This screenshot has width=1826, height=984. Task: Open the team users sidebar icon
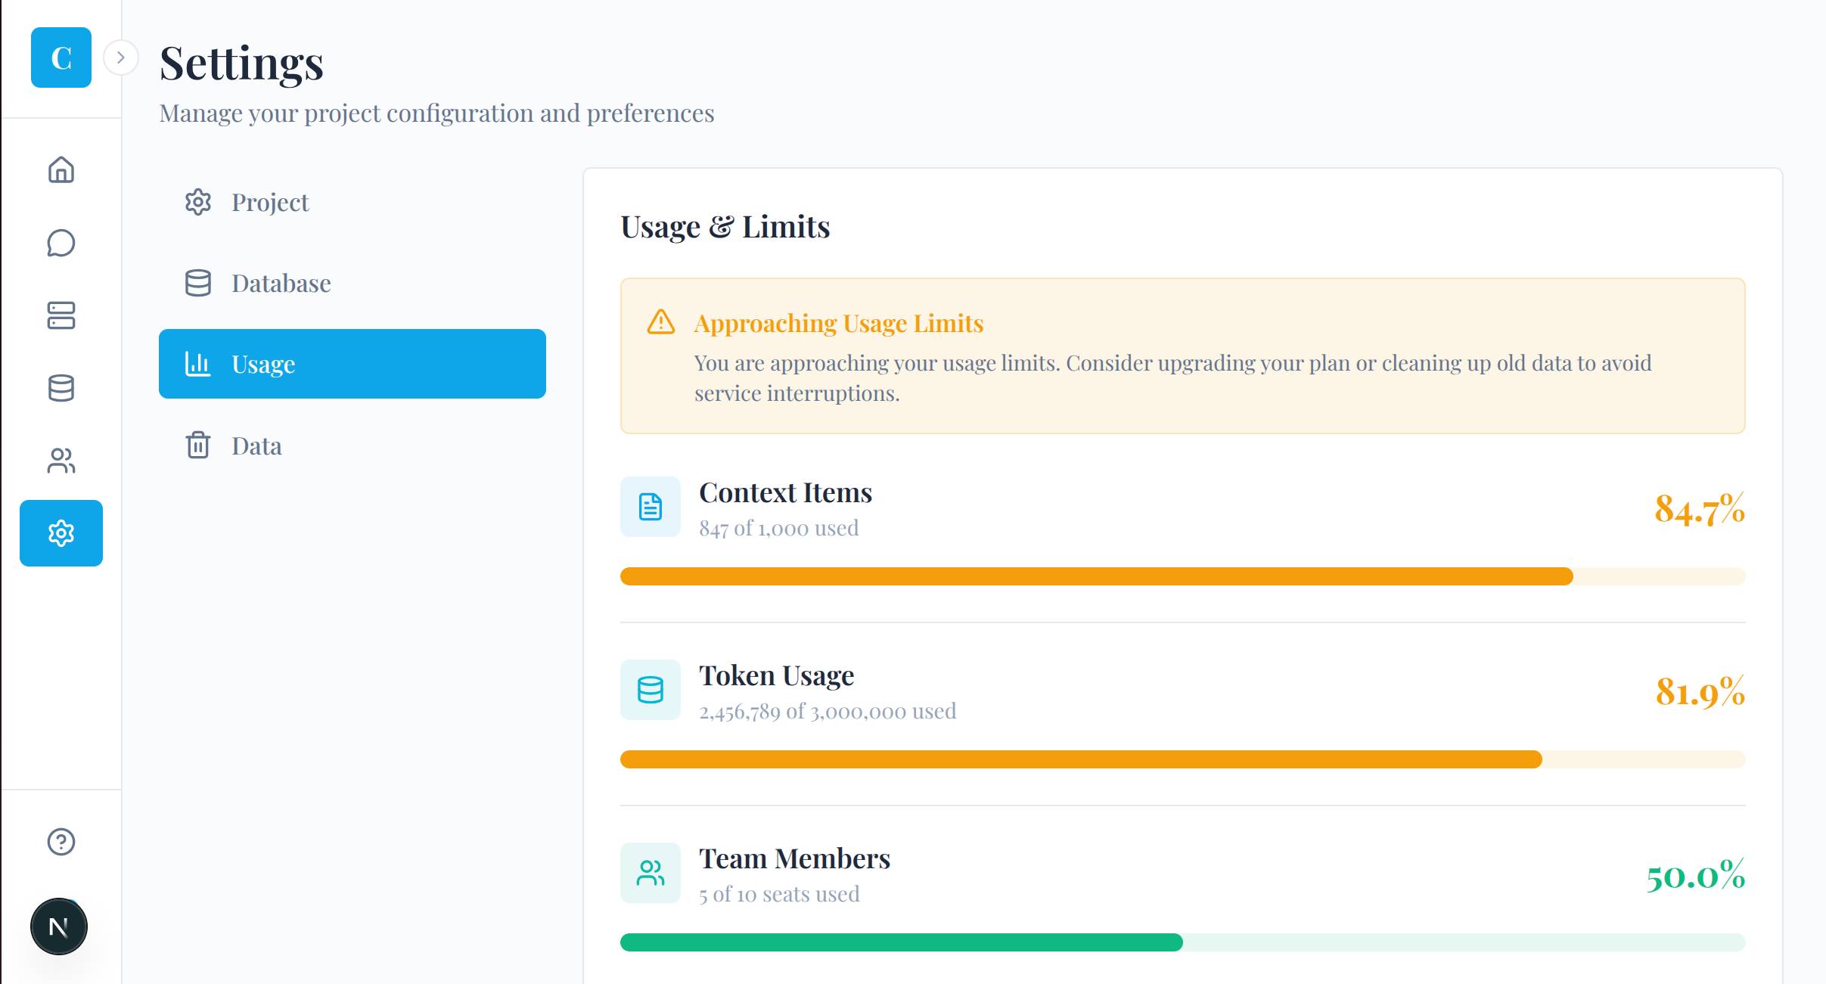coord(61,461)
